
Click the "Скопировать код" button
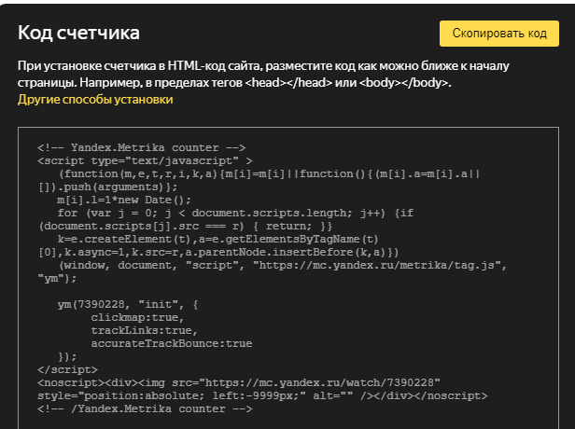498,34
